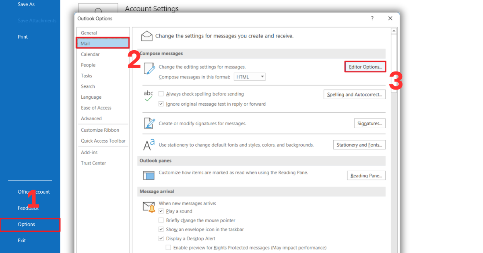Choose Options in the backstage sidebar
The height and width of the screenshot is (253, 483).
pyautogui.click(x=27, y=224)
